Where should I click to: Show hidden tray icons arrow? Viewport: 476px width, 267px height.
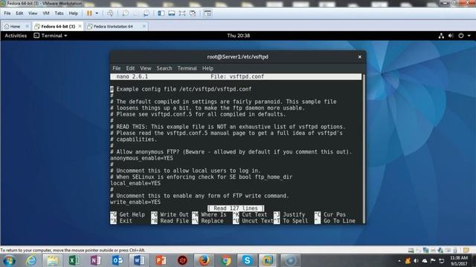pyautogui.click(x=399, y=261)
